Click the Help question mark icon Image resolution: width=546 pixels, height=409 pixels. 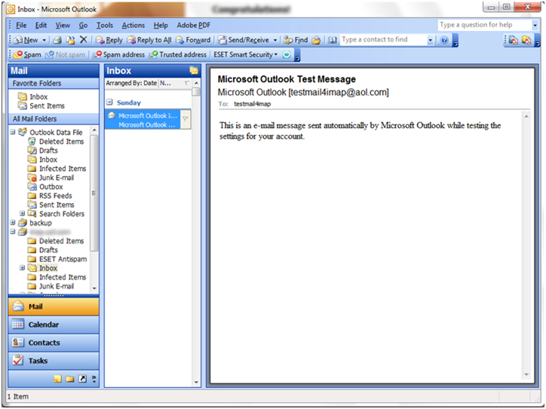point(444,40)
